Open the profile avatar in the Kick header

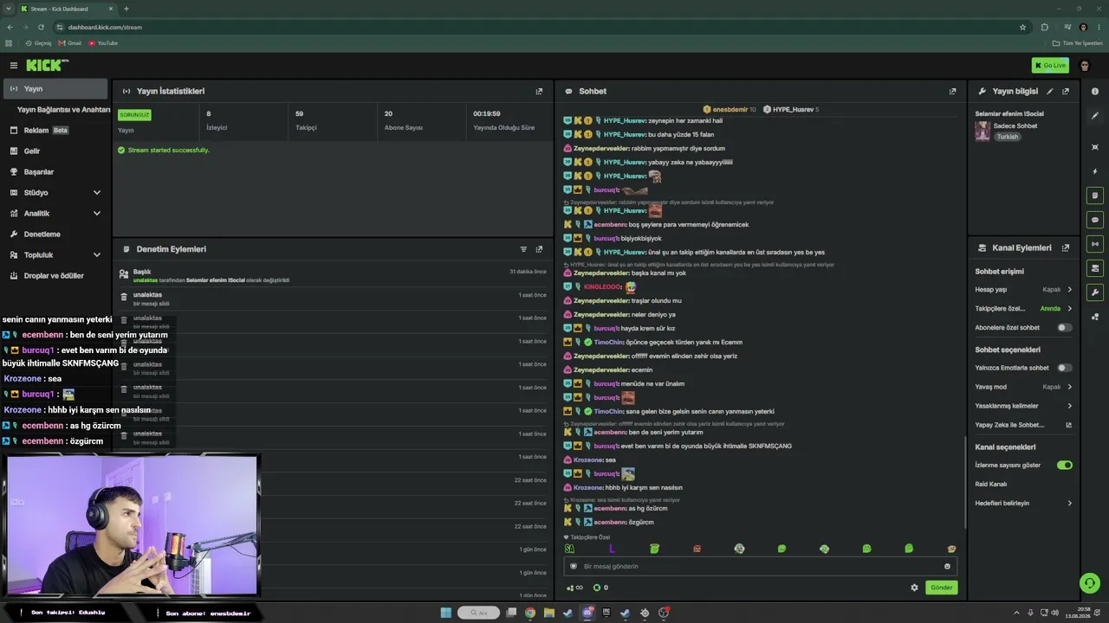coord(1084,66)
